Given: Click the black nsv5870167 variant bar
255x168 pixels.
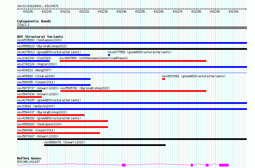Looking at the screenshot, I should click(132, 139).
